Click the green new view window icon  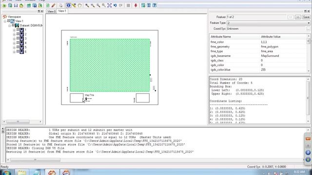pos(29,5)
